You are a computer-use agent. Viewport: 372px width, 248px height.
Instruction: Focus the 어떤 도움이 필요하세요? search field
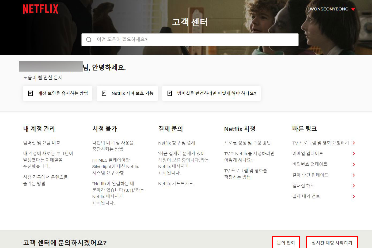[190, 40]
